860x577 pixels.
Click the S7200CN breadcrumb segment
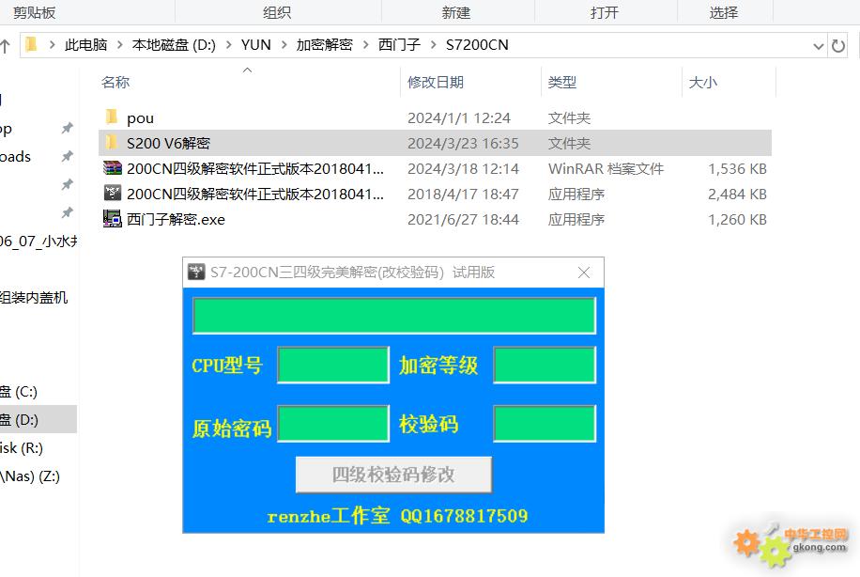pyautogui.click(x=477, y=45)
